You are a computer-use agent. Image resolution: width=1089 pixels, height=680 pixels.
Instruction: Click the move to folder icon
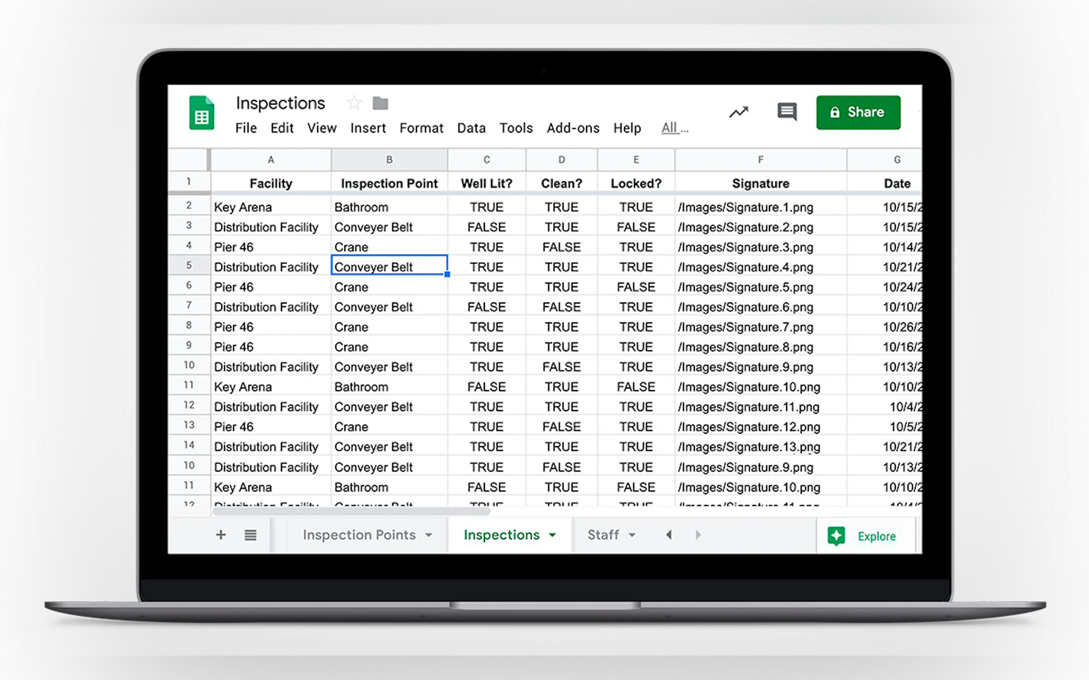point(380,104)
